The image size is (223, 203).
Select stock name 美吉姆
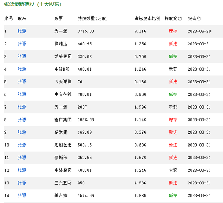[61, 196]
